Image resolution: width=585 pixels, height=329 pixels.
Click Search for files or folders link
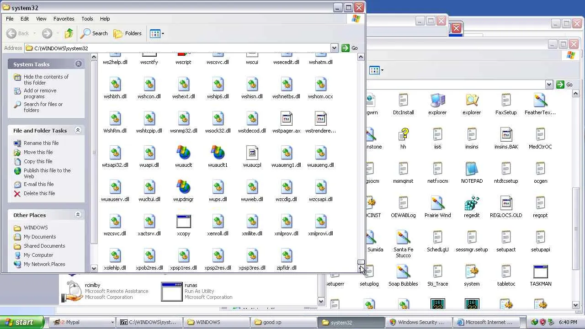coord(43,107)
